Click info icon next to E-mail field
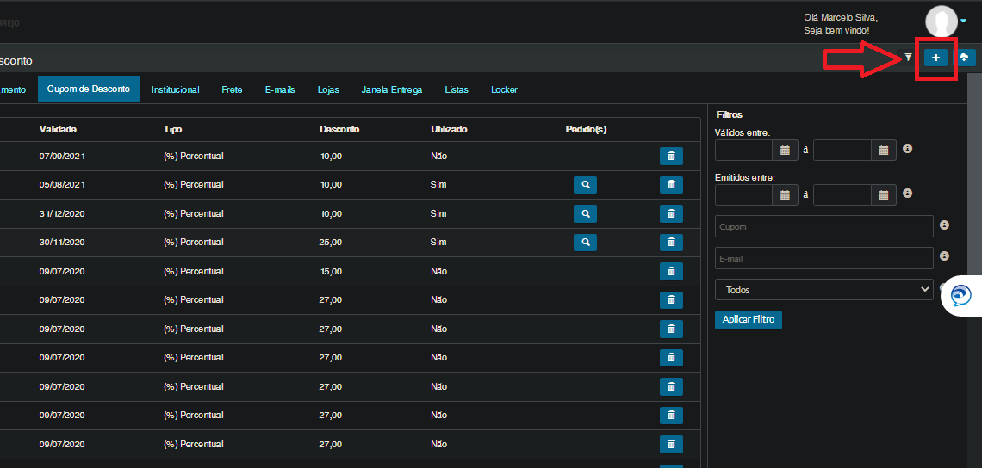Image resolution: width=982 pixels, height=468 pixels. [x=944, y=256]
